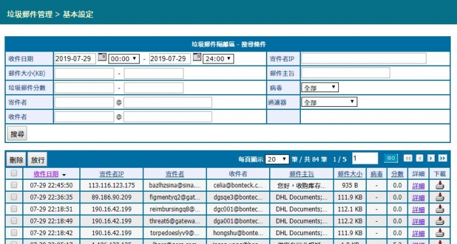Focus the 收件者 username field
This screenshot has width=457, height=244.
(x=84, y=117)
